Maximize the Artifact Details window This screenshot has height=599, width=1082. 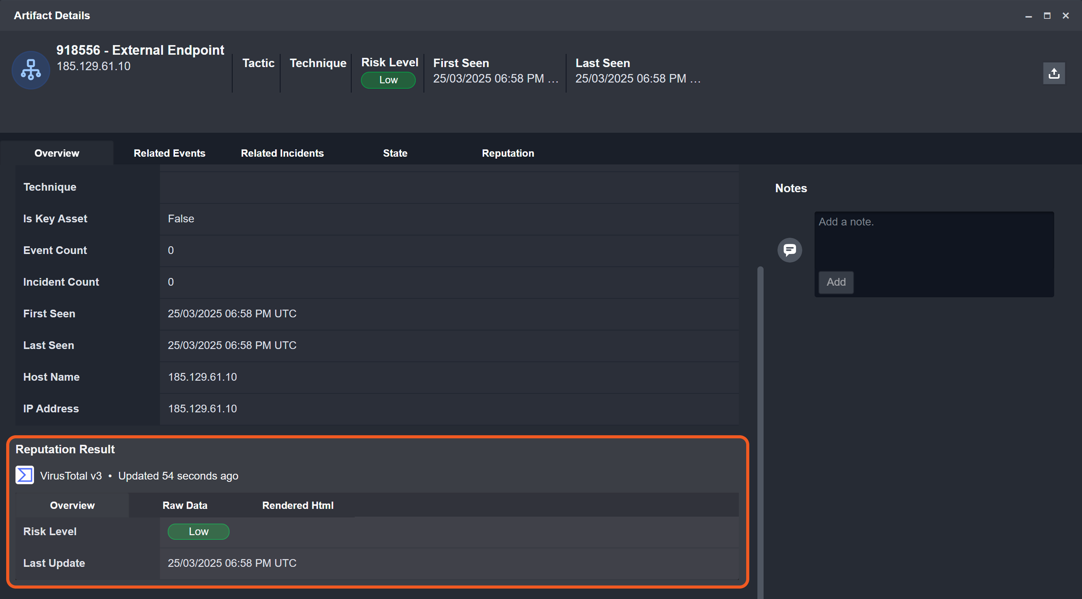pos(1047,16)
